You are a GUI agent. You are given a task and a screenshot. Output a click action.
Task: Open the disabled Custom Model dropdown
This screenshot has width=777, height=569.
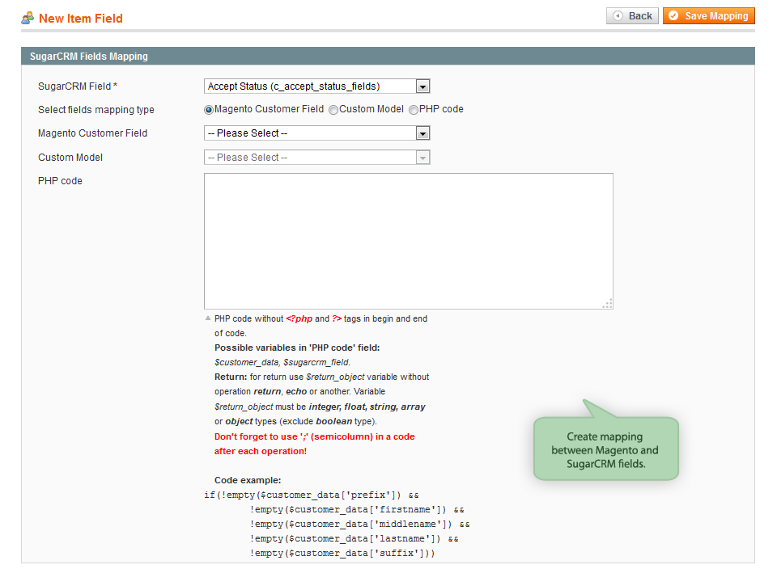[316, 158]
